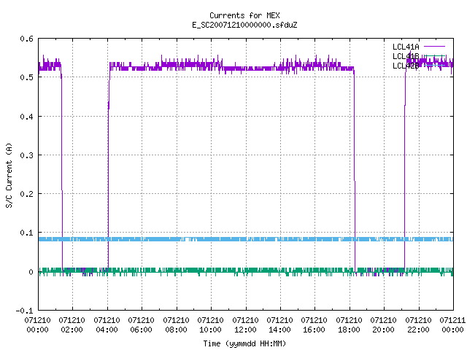The width and height of the screenshot is (467, 350).
Task: Click the x-axis tick label 02:00
Action: [x=72, y=330]
